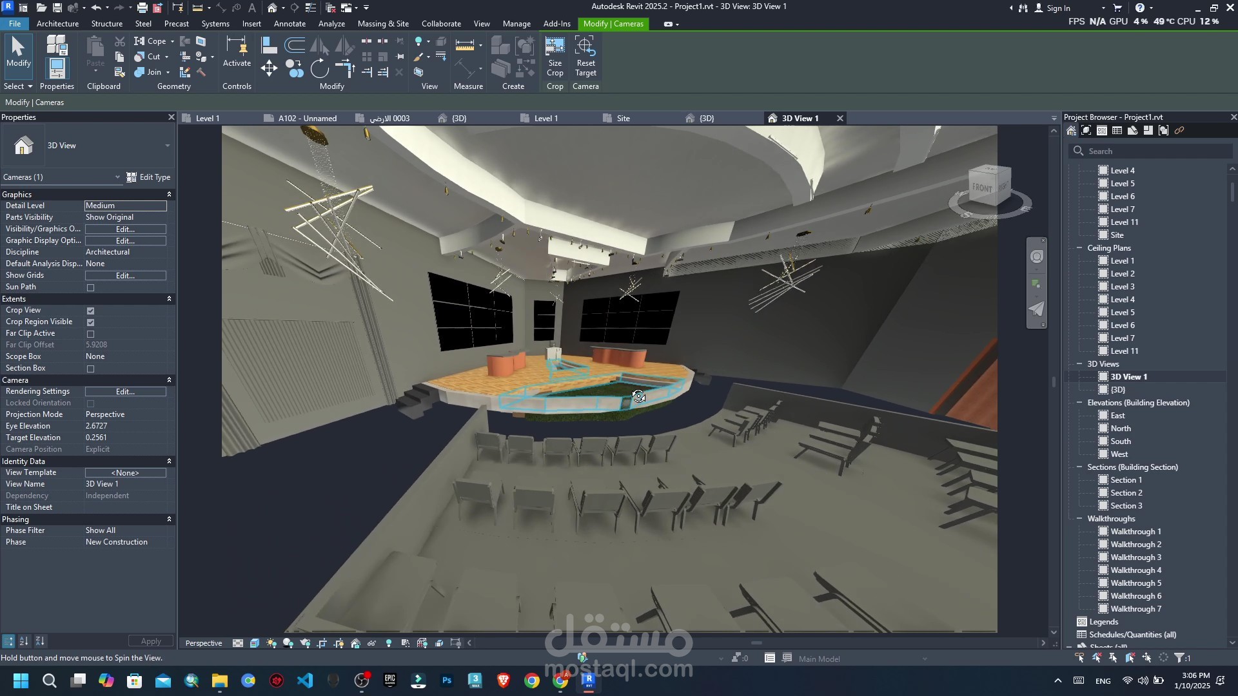This screenshot has width=1238, height=696.
Task: Select the Rotate tool icon
Action: pos(319,68)
